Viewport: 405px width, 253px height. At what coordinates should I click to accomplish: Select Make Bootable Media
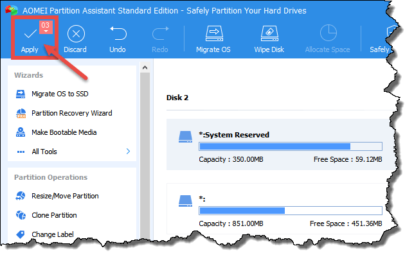pyautogui.click(x=64, y=132)
